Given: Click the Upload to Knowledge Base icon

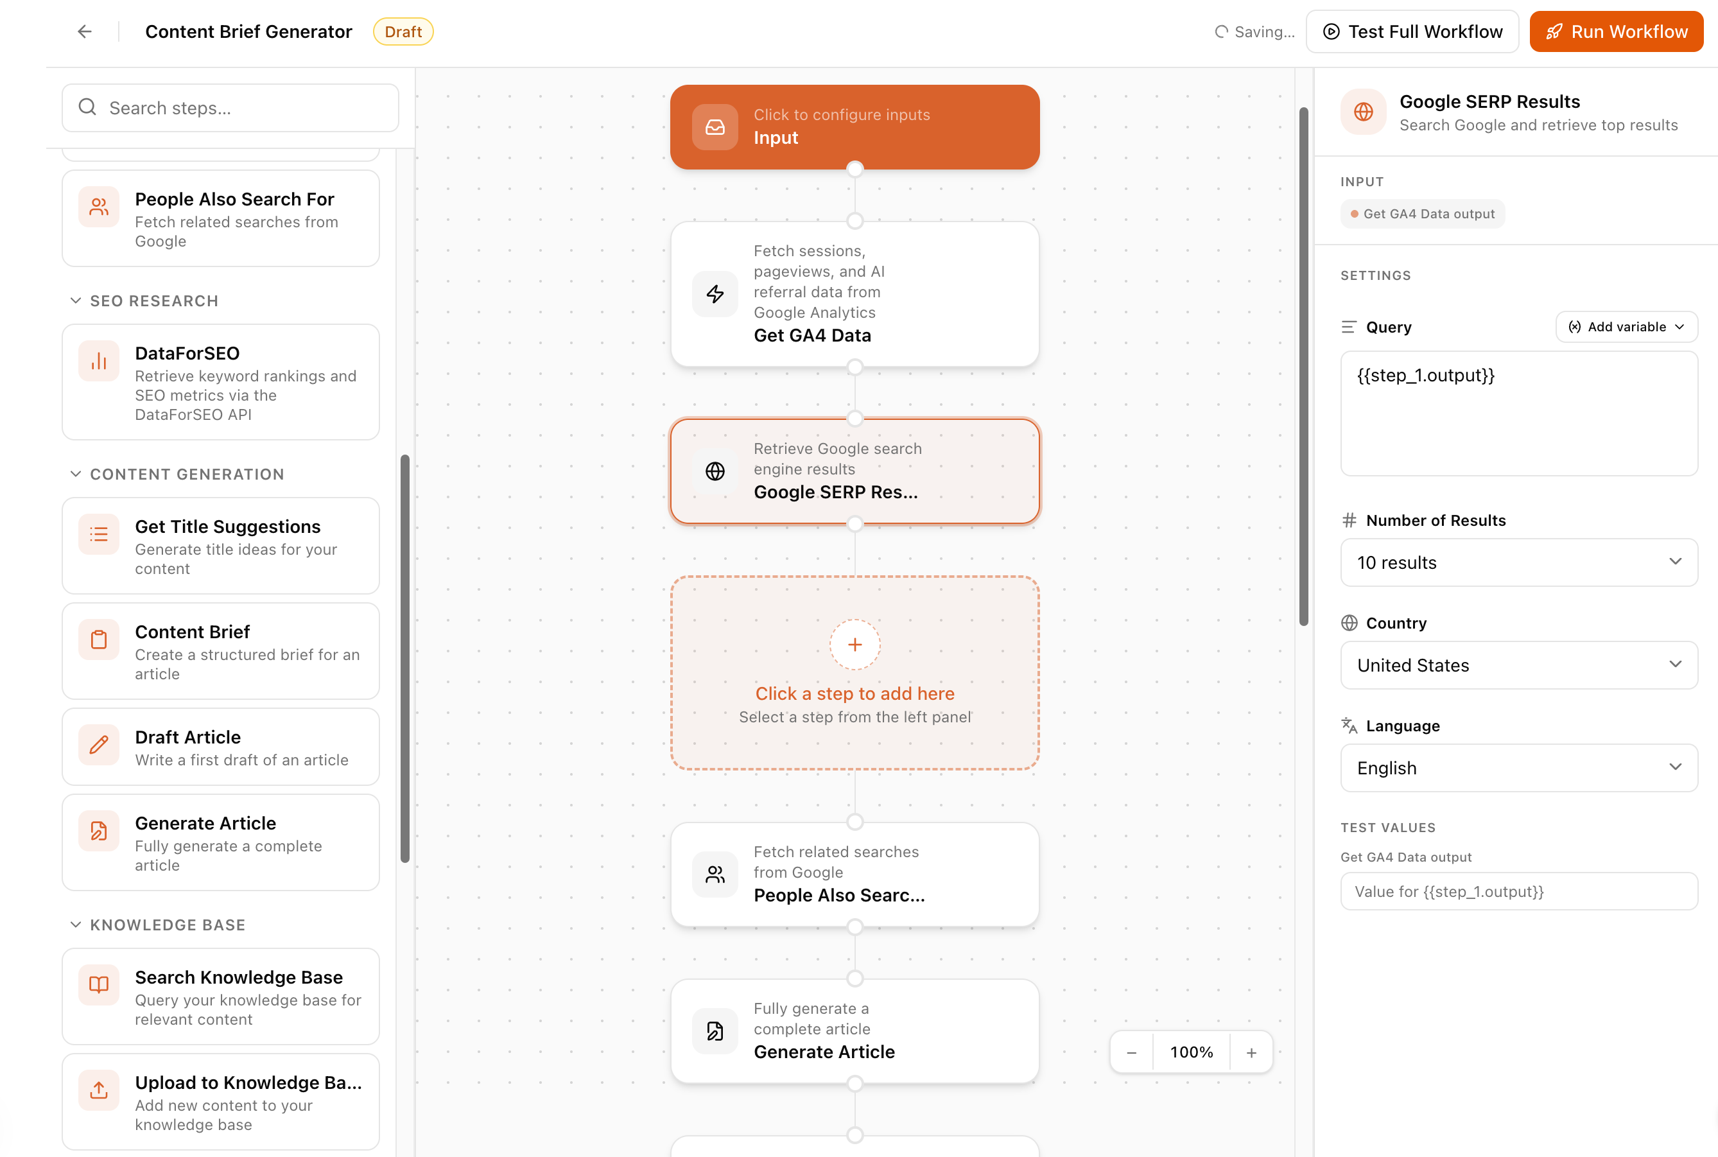Looking at the screenshot, I should pyautogui.click(x=98, y=1090).
